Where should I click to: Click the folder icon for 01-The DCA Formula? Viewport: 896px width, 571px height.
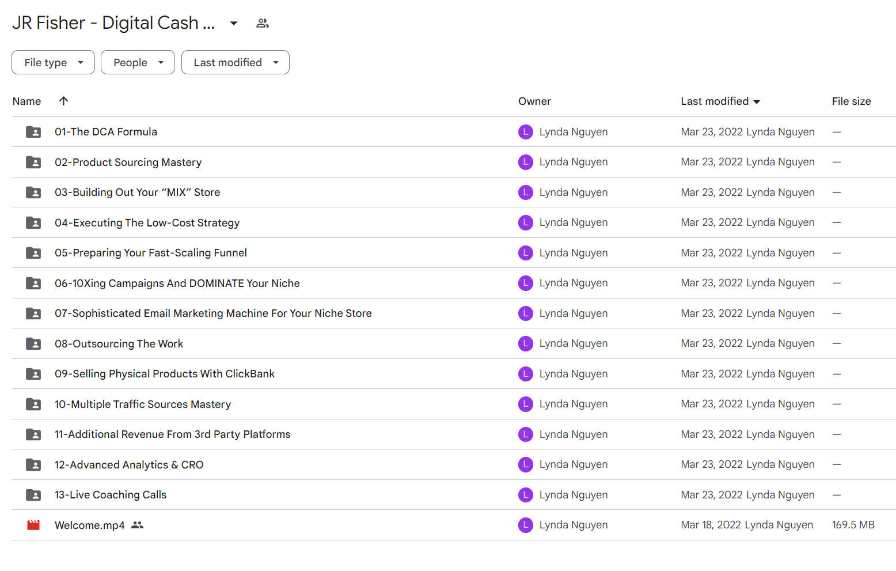pos(33,132)
